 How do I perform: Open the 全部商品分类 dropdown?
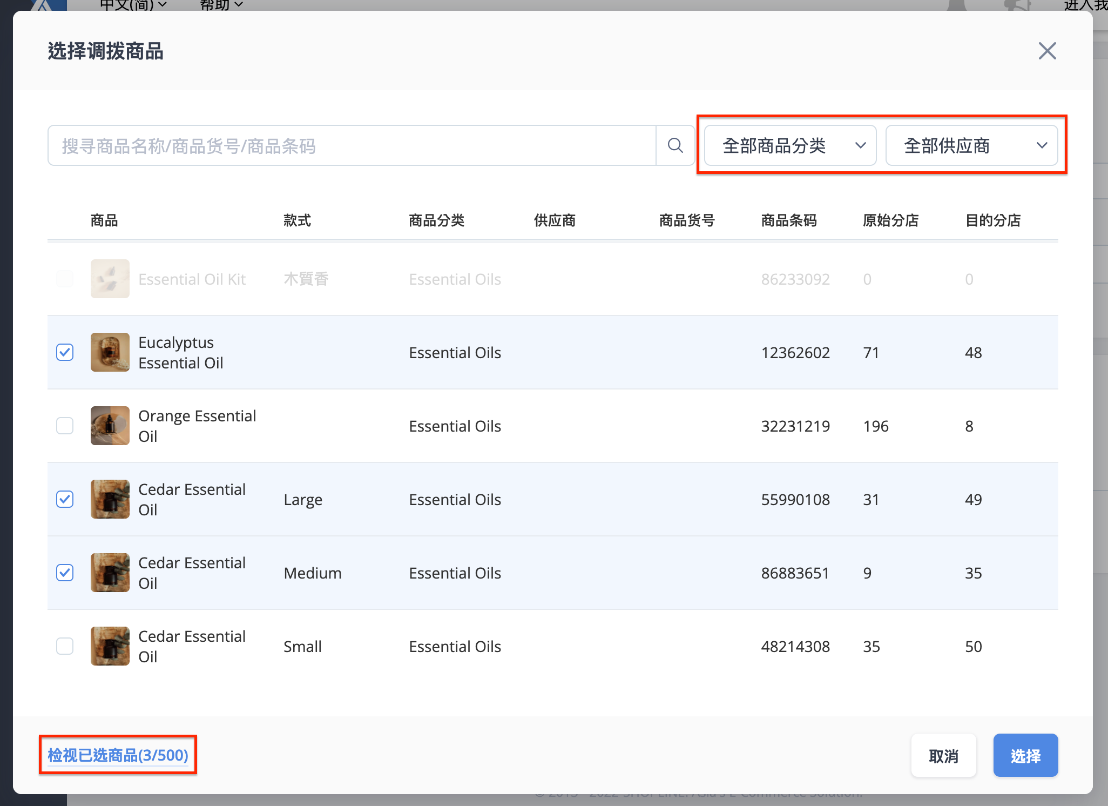click(790, 145)
